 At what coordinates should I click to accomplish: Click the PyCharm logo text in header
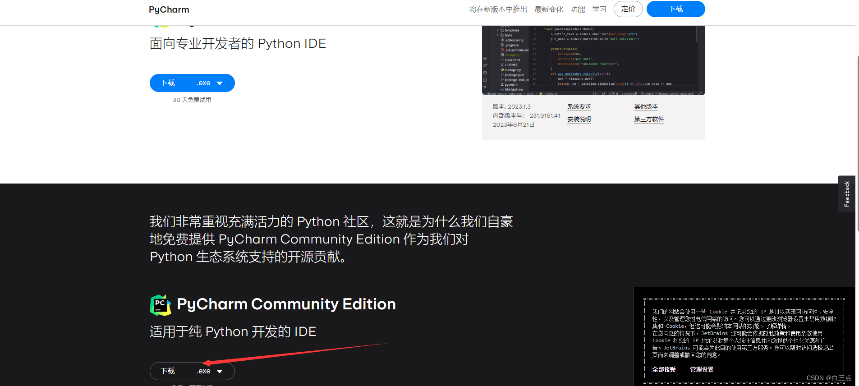coord(169,9)
